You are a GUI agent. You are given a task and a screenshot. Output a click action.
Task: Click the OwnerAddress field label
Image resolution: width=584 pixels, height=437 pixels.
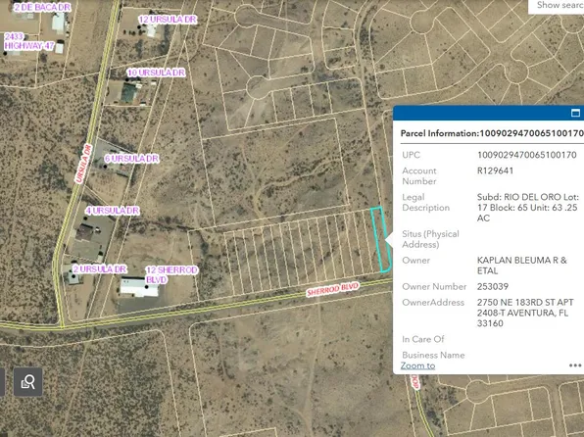pos(433,302)
